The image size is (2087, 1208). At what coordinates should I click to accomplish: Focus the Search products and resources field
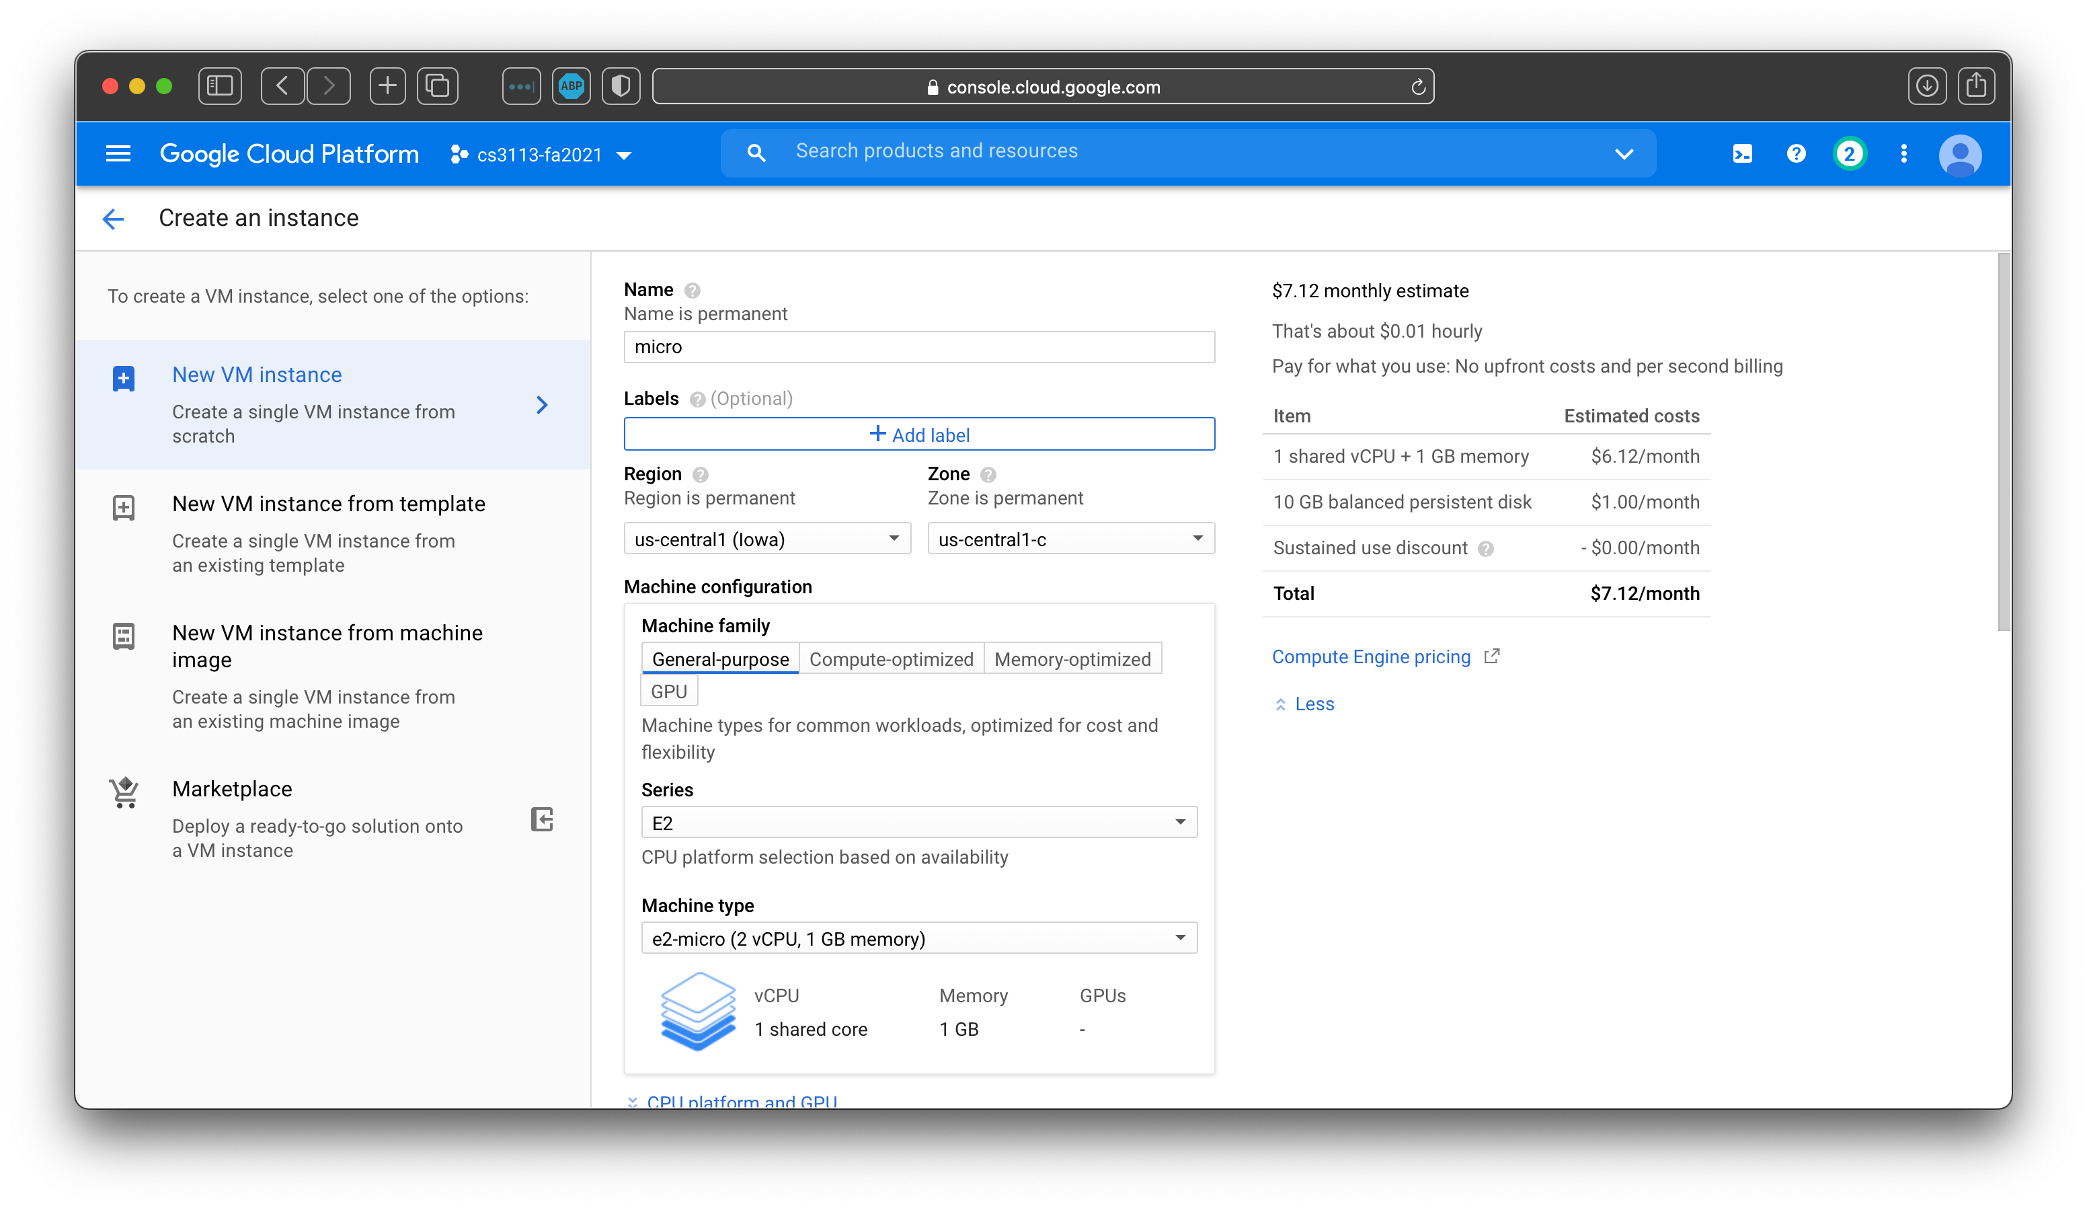click(1189, 153)
